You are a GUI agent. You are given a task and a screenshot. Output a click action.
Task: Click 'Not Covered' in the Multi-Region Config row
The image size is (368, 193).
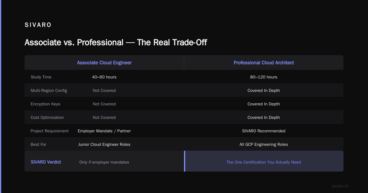click(104, 90)
